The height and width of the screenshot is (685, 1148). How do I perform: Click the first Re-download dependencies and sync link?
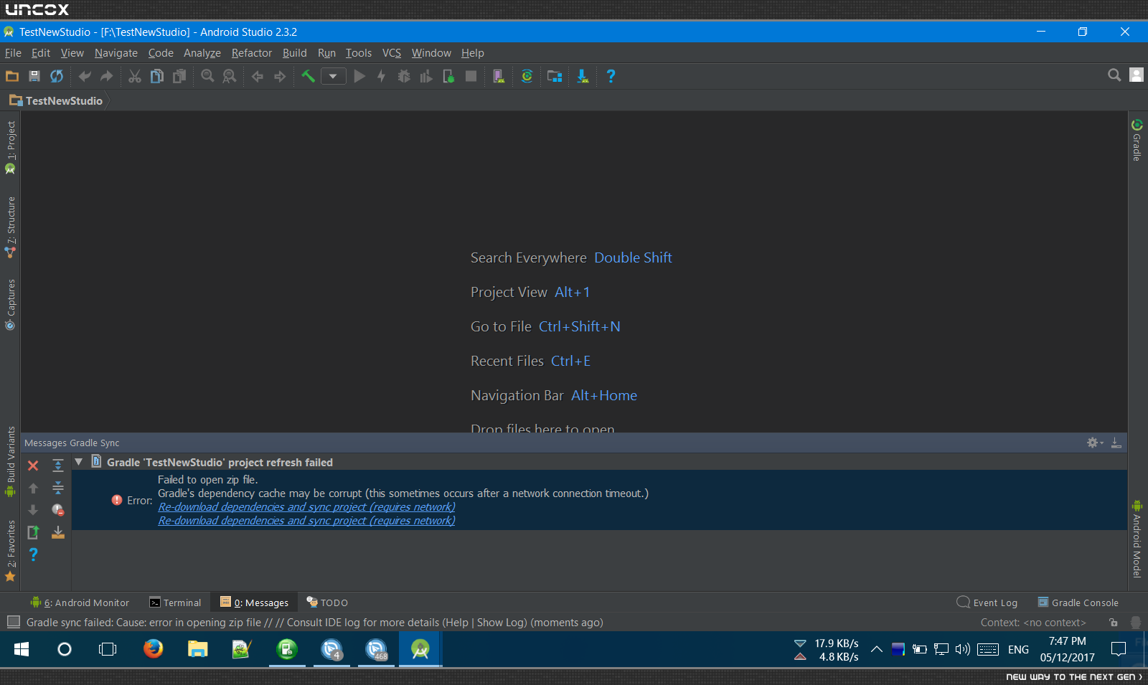[x=306, y=507]
